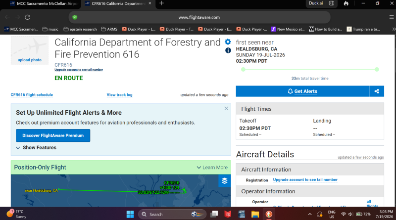Open Duck Player - E... bookmark
Screen dimensions: 396x220
[215, 29]
